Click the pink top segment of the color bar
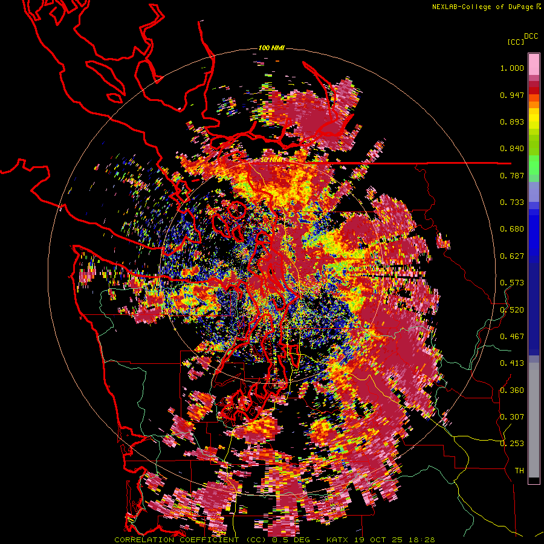Image resolution: width=544 pixels, height=544 pixels. (534, 64)
